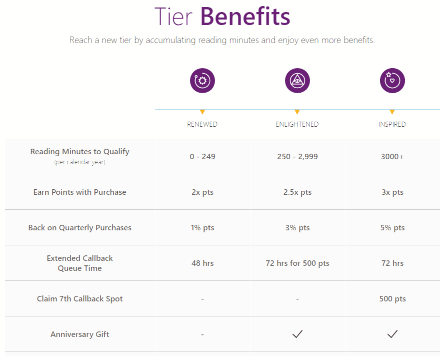Select the RENEWED tier label
This screenshot has height=356, width=442.
[202, 124]
